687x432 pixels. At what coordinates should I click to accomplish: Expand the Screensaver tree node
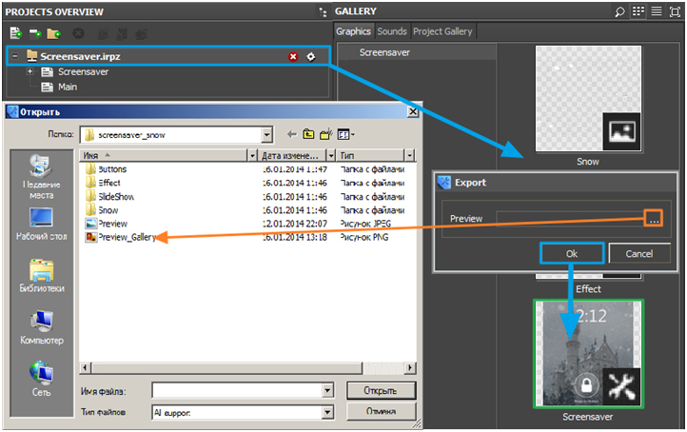[30, 72]
